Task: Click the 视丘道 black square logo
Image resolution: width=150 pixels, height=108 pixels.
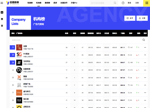Action: point(19,100)
